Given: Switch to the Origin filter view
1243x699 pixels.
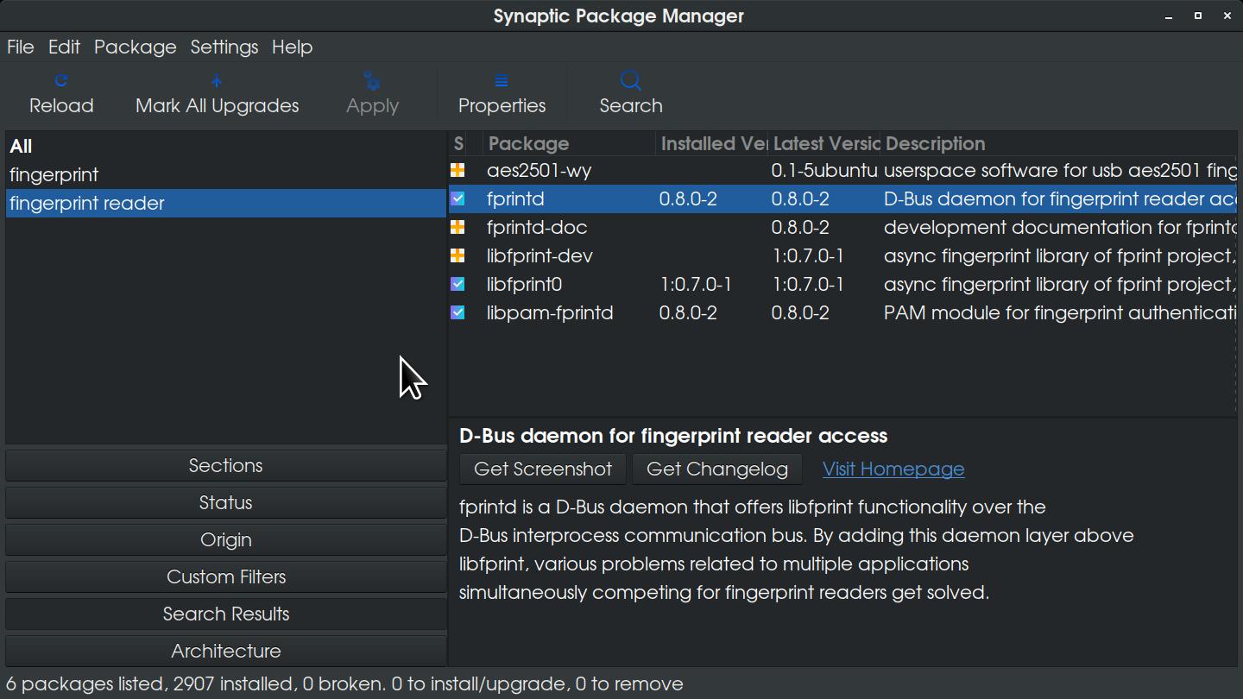Looking at the screenshot, I should click(226, 539).
